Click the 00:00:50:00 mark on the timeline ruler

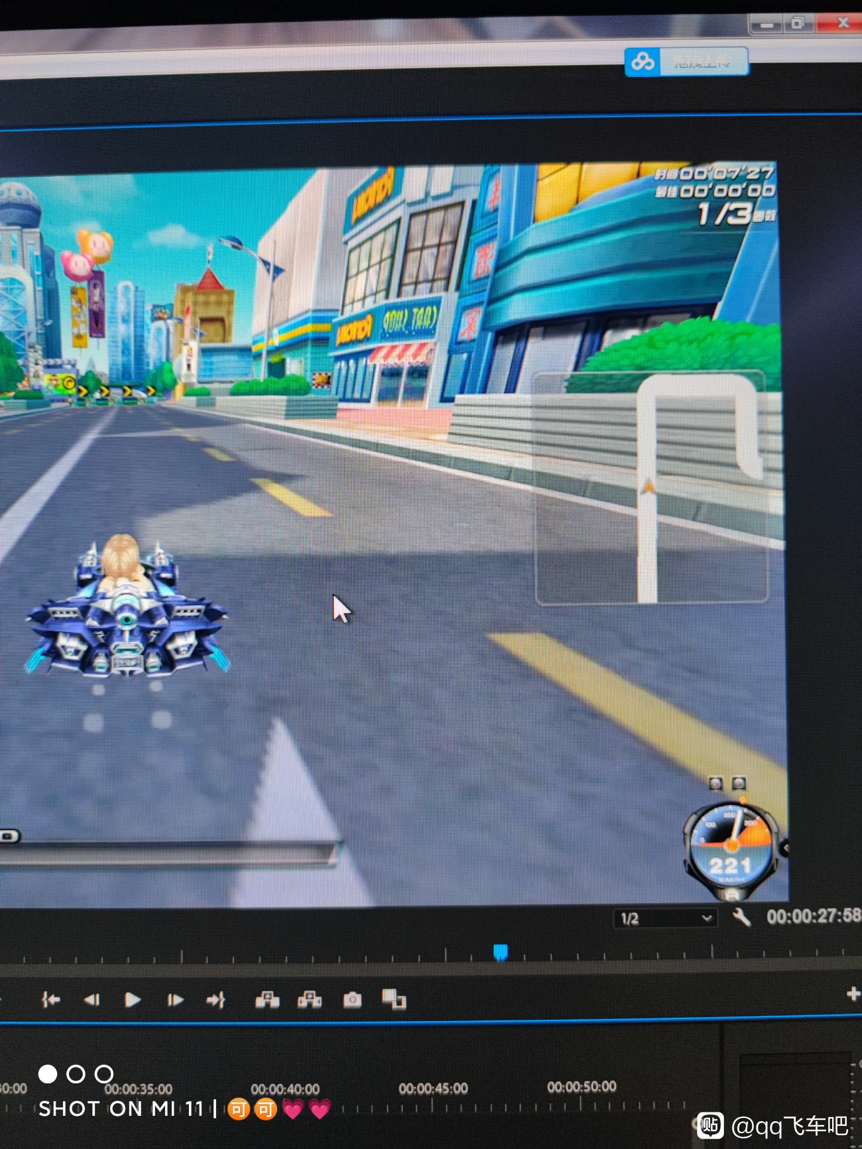(582, 1086)
